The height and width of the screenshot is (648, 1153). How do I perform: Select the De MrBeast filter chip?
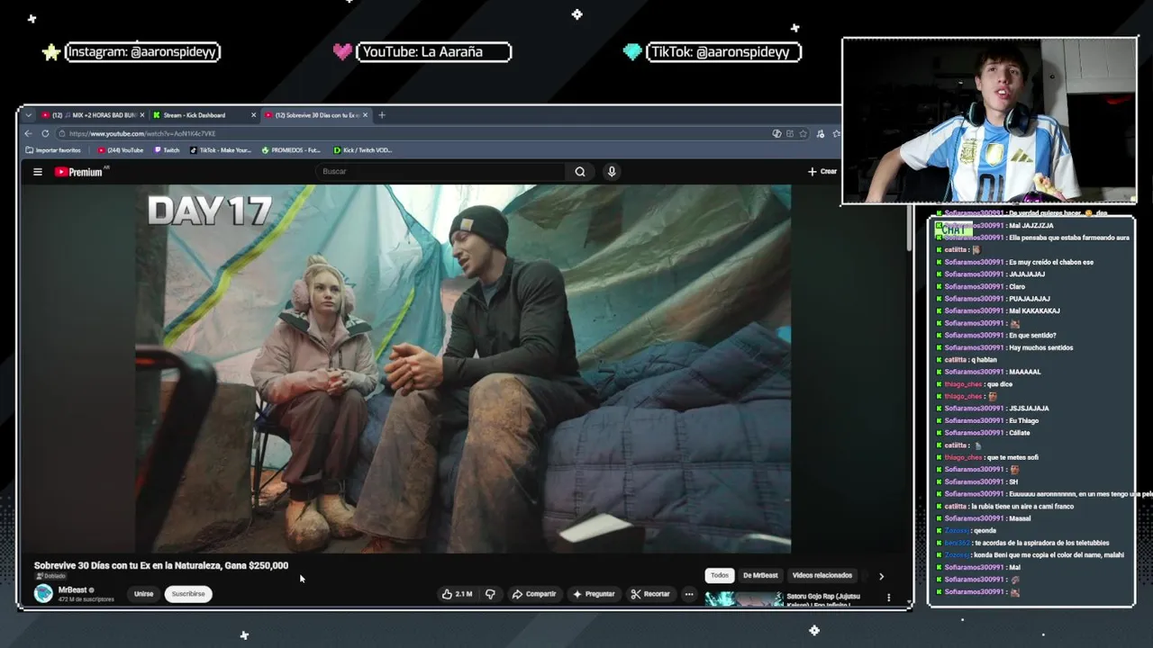point(760,575)
